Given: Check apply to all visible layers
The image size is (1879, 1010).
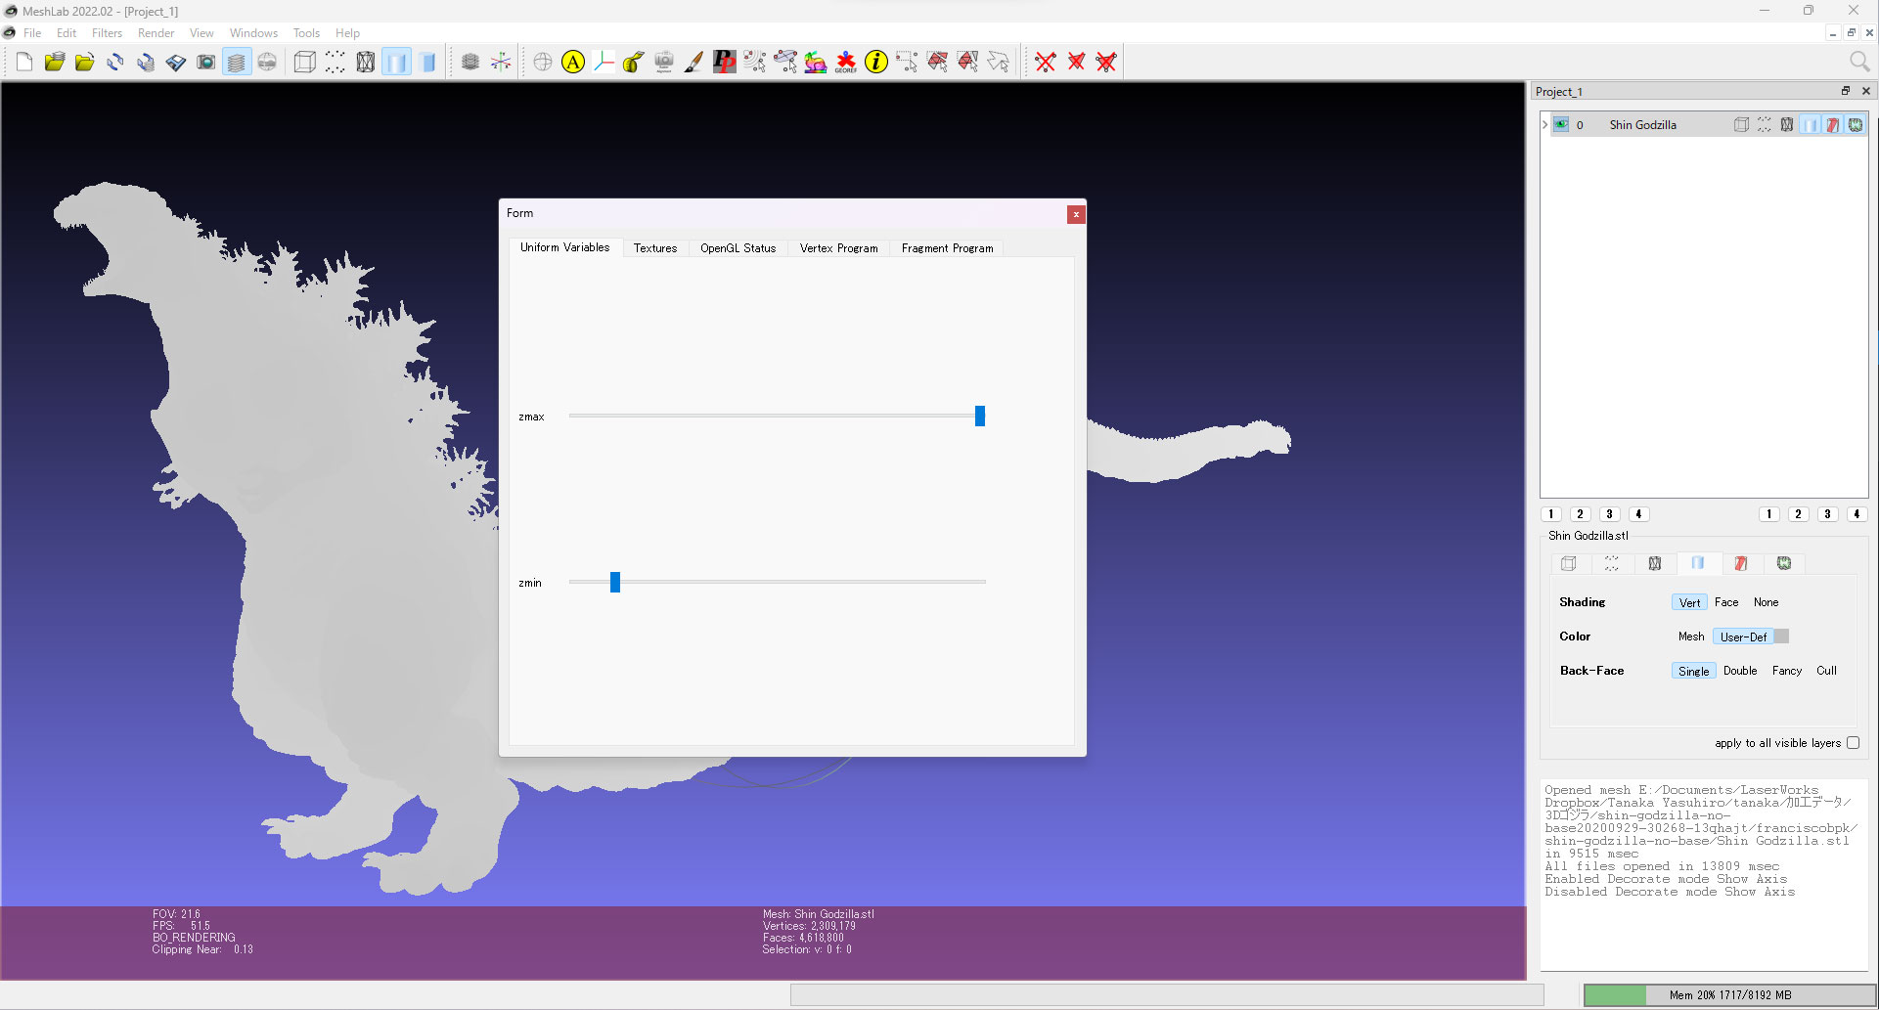Looking at the screenshot, I should 1853,743.
